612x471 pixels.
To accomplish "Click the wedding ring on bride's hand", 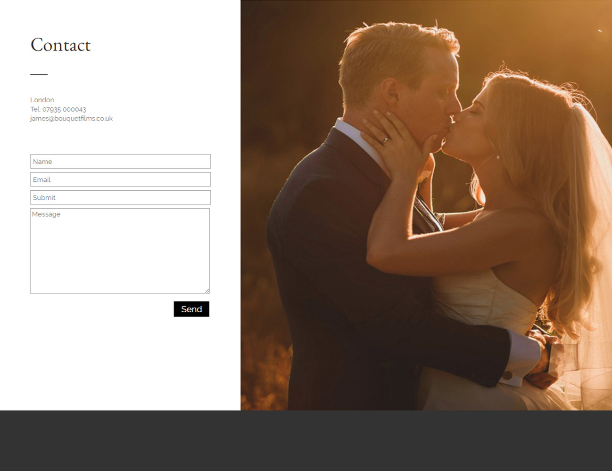I will [x=385, y=140].
